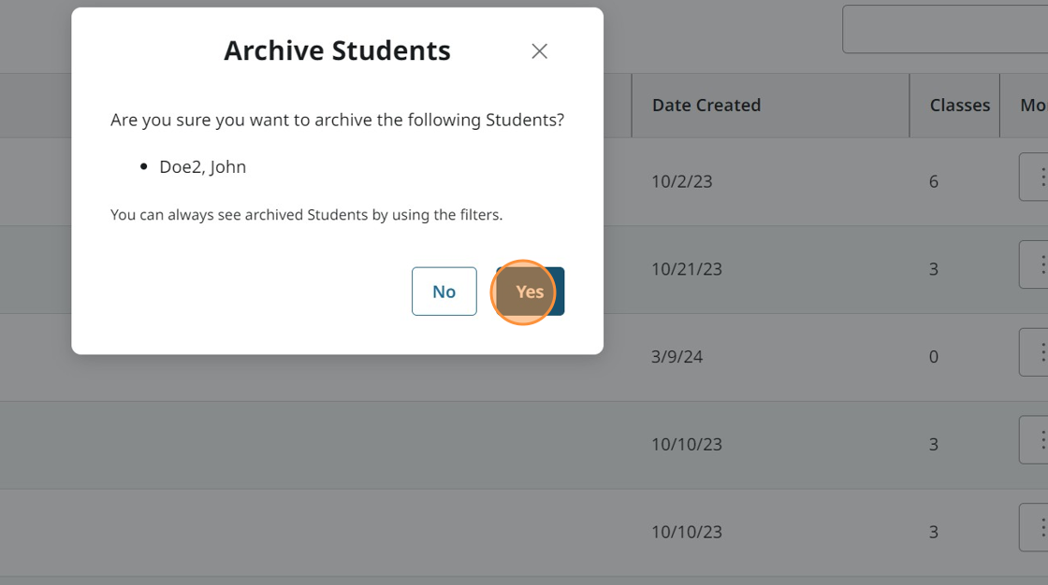Click the archived Students filter hint text
Viewport: 1048px width, 585px height.
coord(306,215)
